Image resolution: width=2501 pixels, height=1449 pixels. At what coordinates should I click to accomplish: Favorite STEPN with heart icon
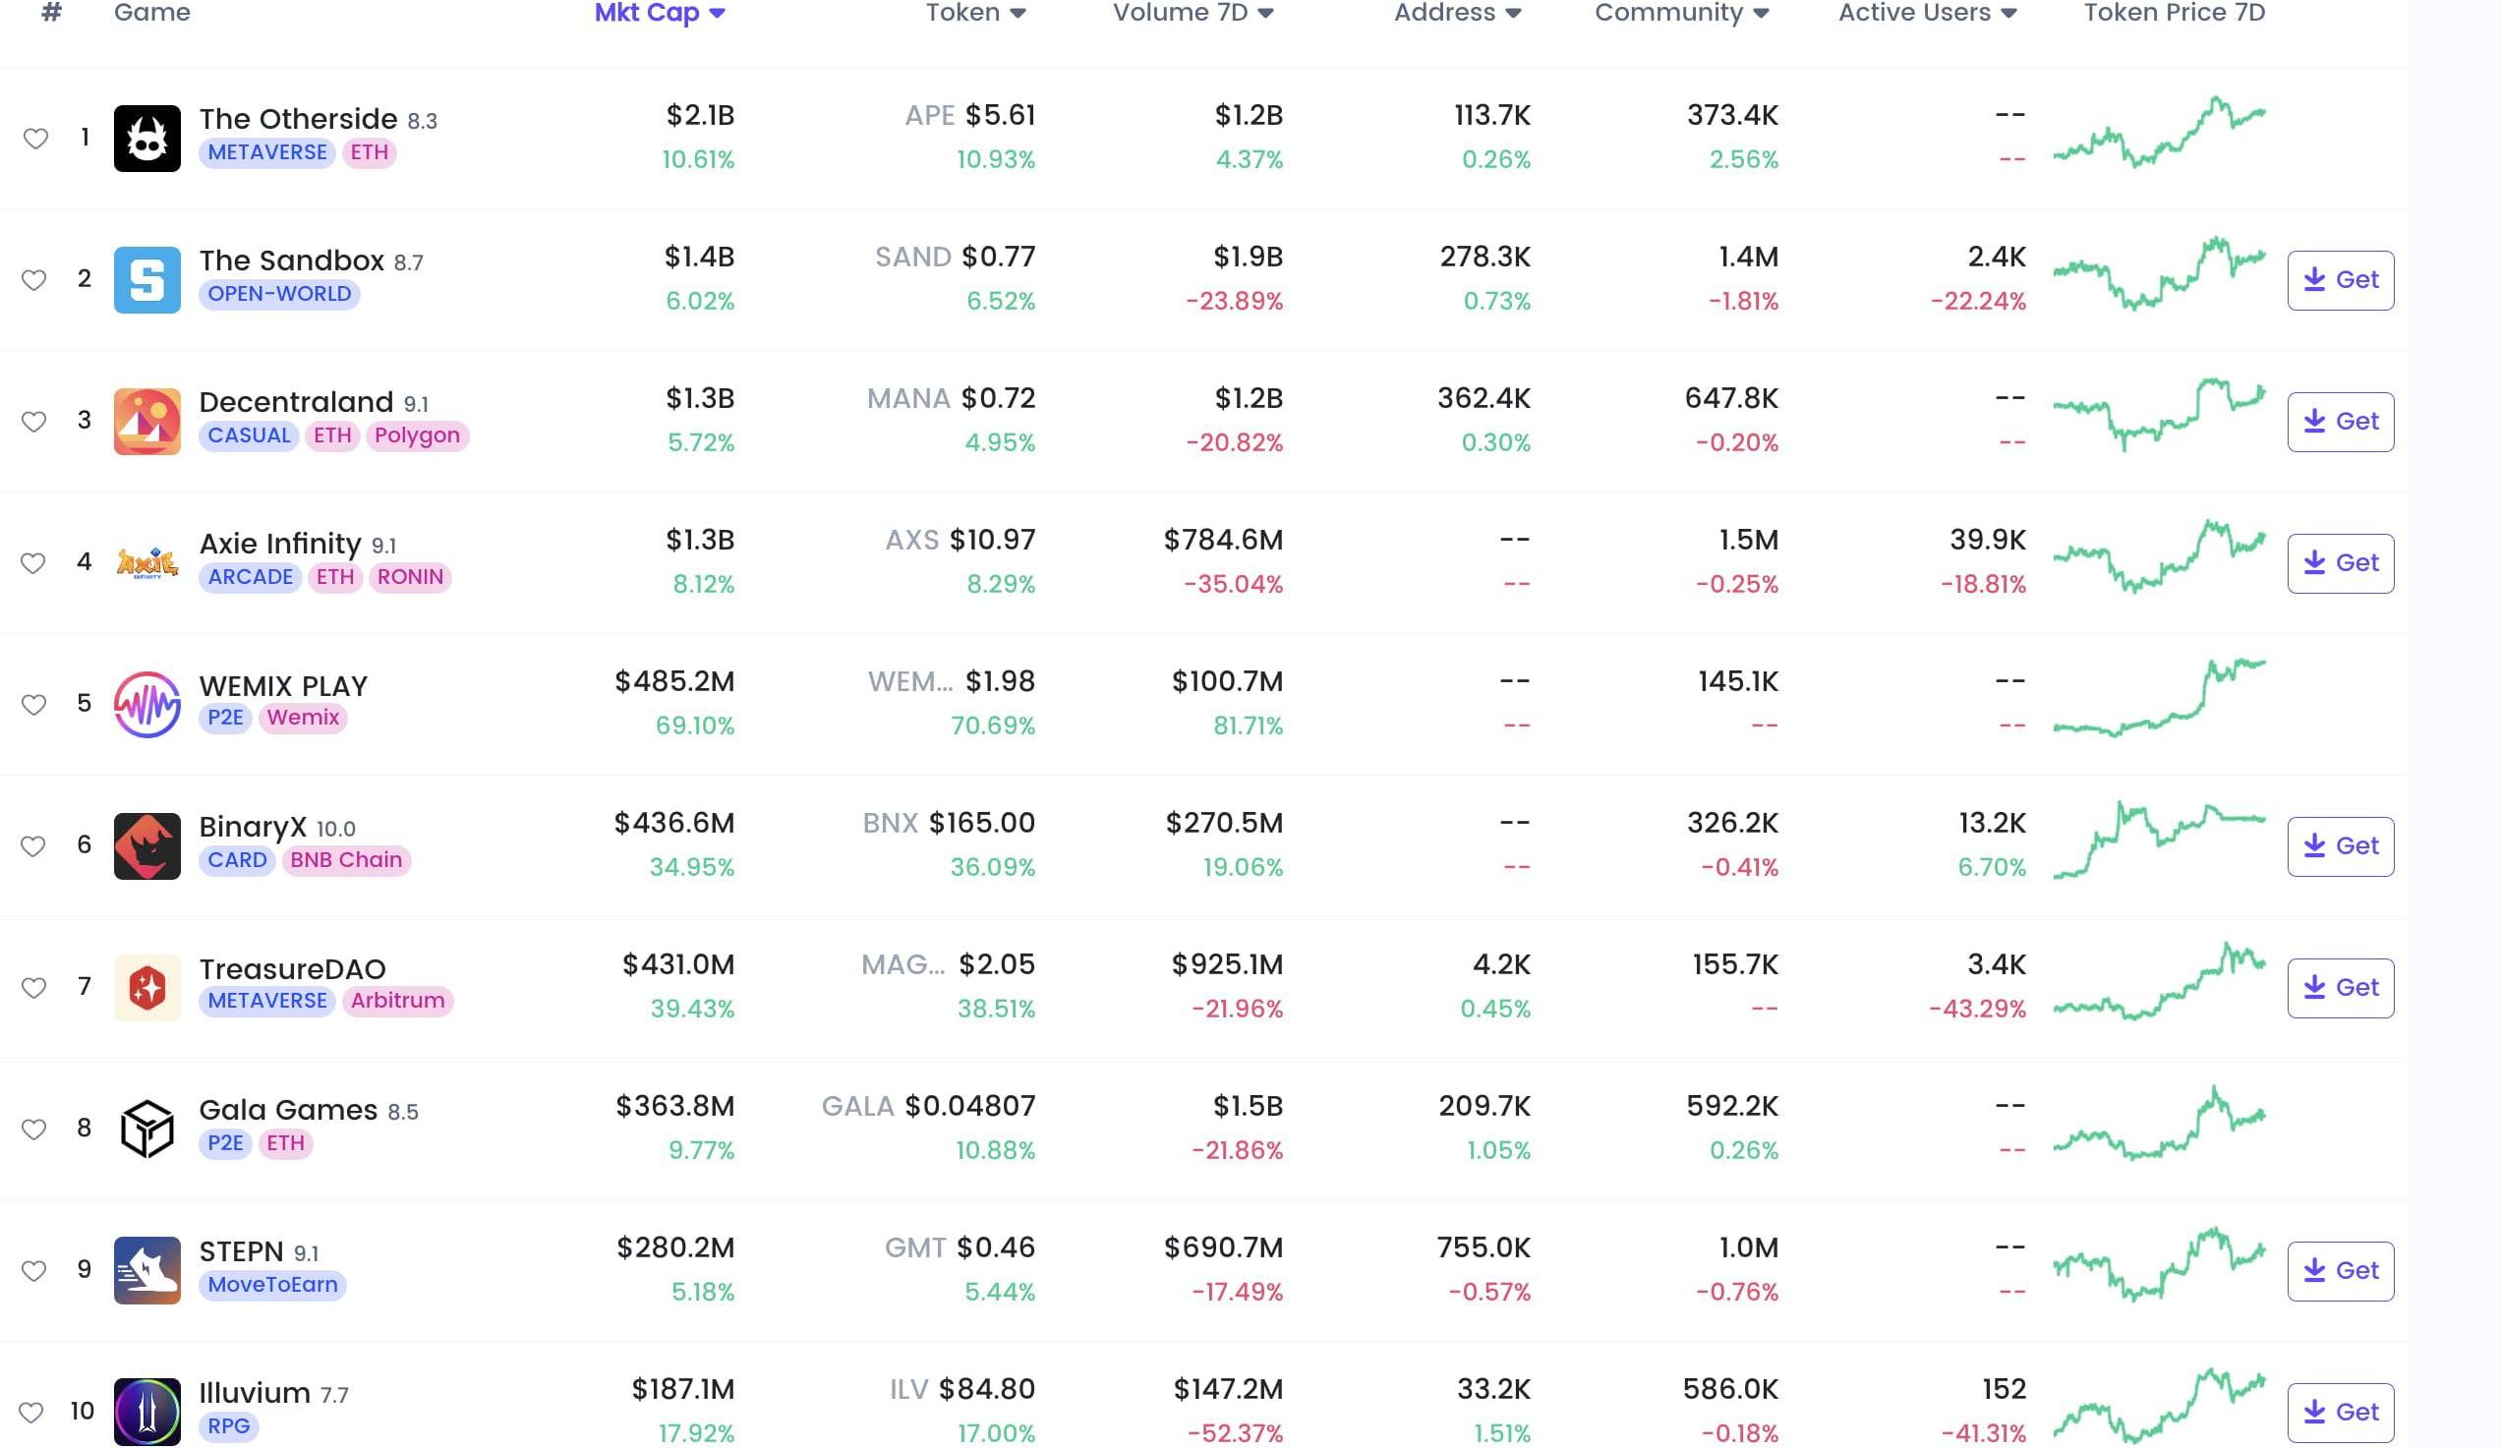[33, 1270]
